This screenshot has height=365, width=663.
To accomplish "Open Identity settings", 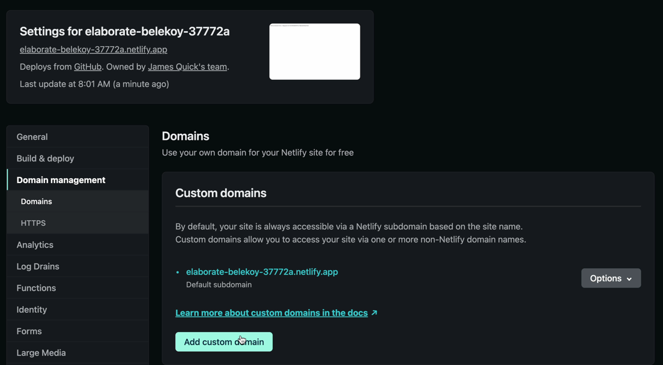I will pos(78,310).
